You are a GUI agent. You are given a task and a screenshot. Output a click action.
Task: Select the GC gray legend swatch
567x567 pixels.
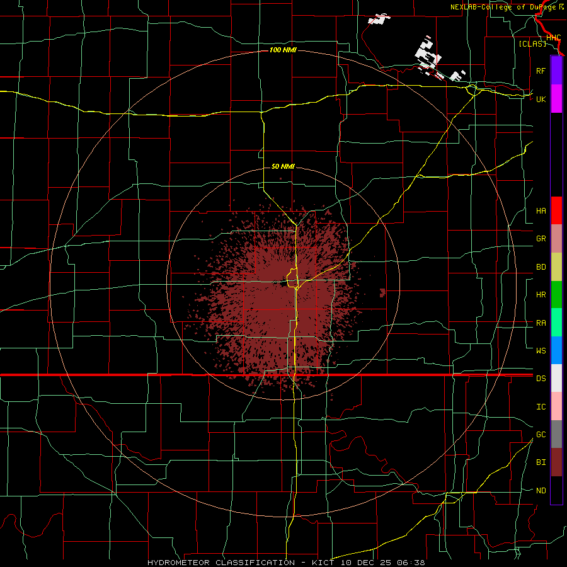coord(556,434)
